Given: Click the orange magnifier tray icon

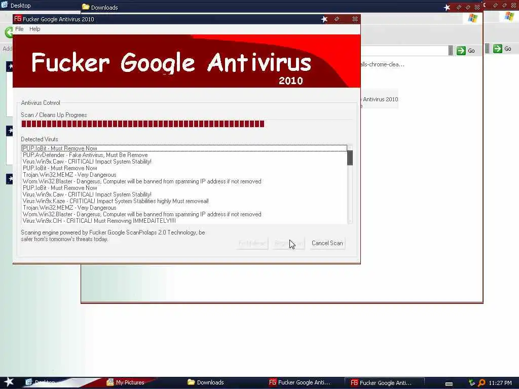Looking at the screenshot, I should click(x=481, y=383).
